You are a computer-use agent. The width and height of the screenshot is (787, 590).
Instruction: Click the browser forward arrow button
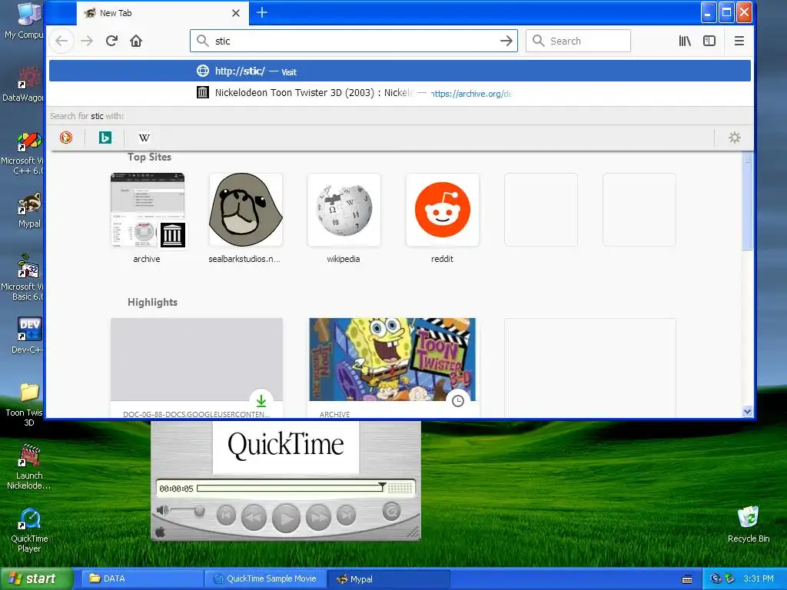[x=87, y=41]
